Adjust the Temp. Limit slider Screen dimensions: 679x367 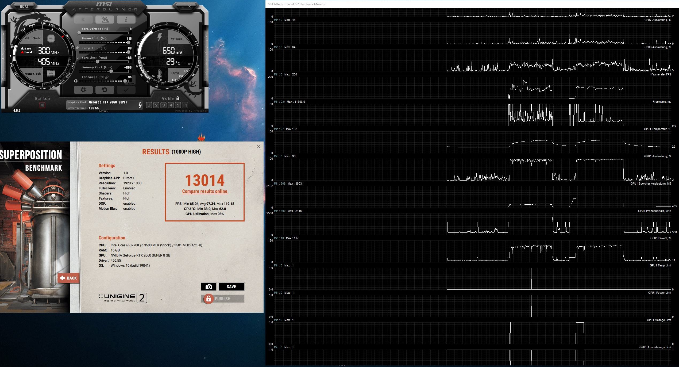104,52
